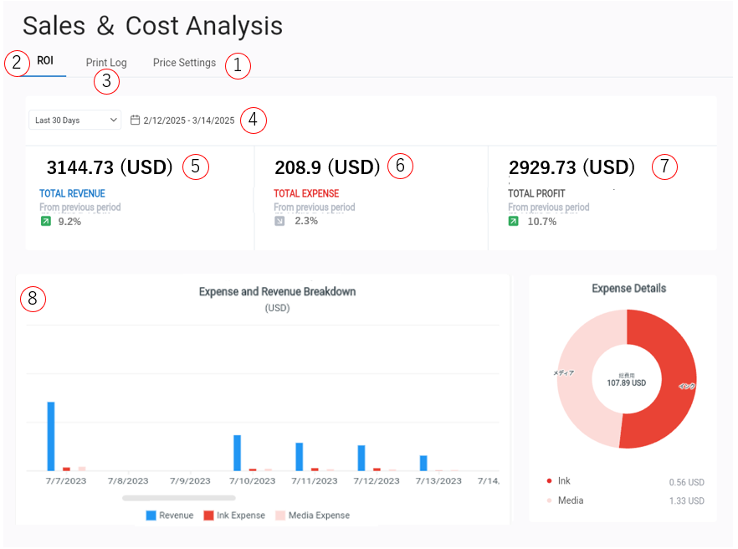Open the Price Settings tab
This screenshot has height=549, width=738.
(184, 63)
